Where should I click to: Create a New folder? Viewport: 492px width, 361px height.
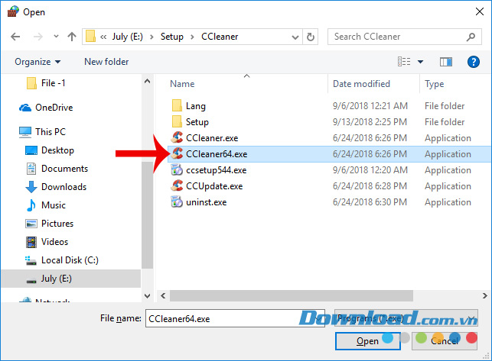106,62
